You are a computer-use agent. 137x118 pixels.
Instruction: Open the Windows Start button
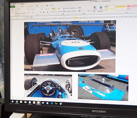tap(13, 101)
